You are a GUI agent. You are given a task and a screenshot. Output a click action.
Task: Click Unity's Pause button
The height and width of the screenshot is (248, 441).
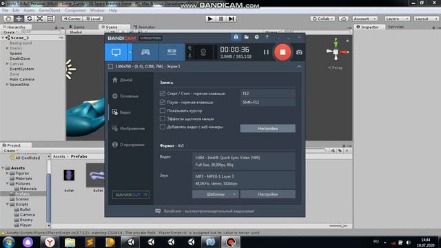coord(220,19)
